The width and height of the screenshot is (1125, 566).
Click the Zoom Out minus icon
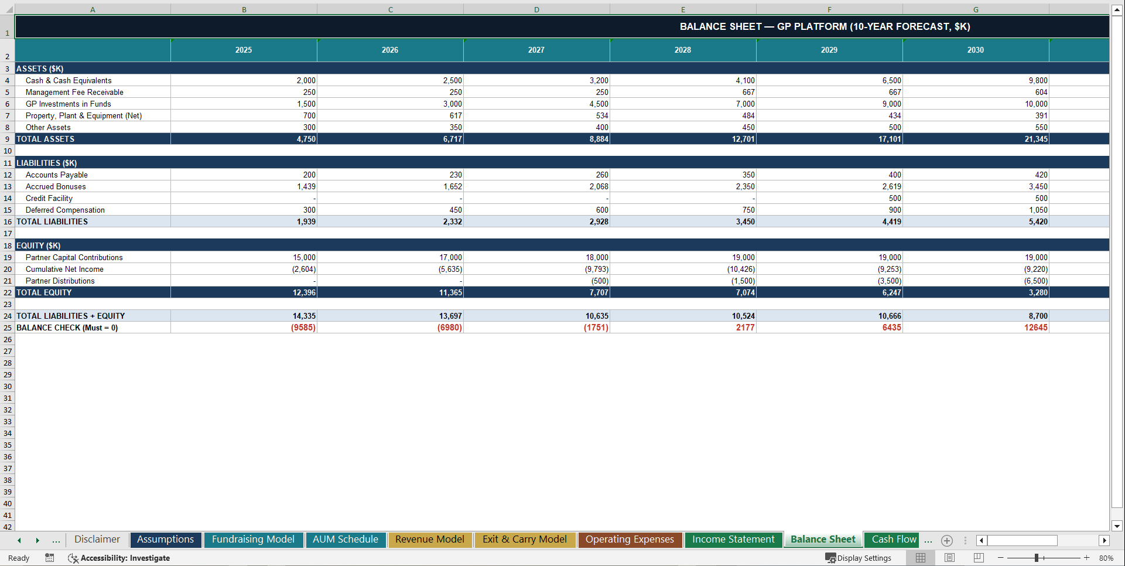pyautogui.click(x=1001, y=558)
